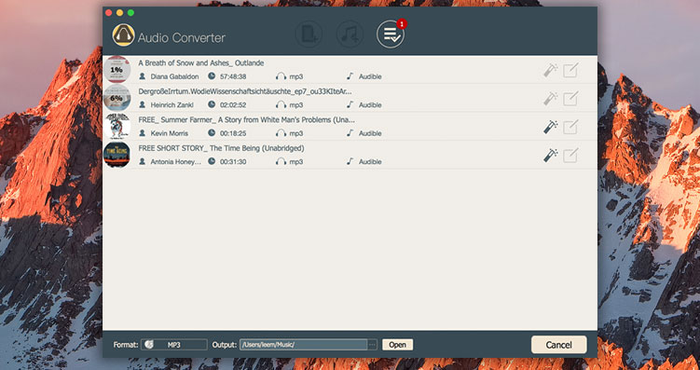Click The Time Being cover thumbnail

[x=117, y=155]
